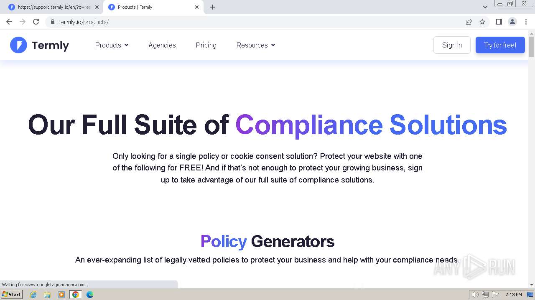Image resolution: width=535 pixels, height=300 pixels.
Task: Open the media player taskbar icon
Action: [x=61, y=295]
